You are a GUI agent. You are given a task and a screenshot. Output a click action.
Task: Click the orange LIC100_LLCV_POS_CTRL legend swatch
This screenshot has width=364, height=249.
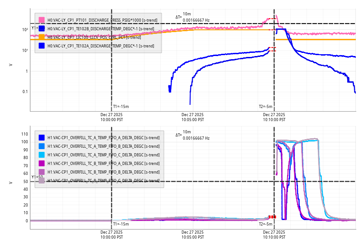[42, 37]
